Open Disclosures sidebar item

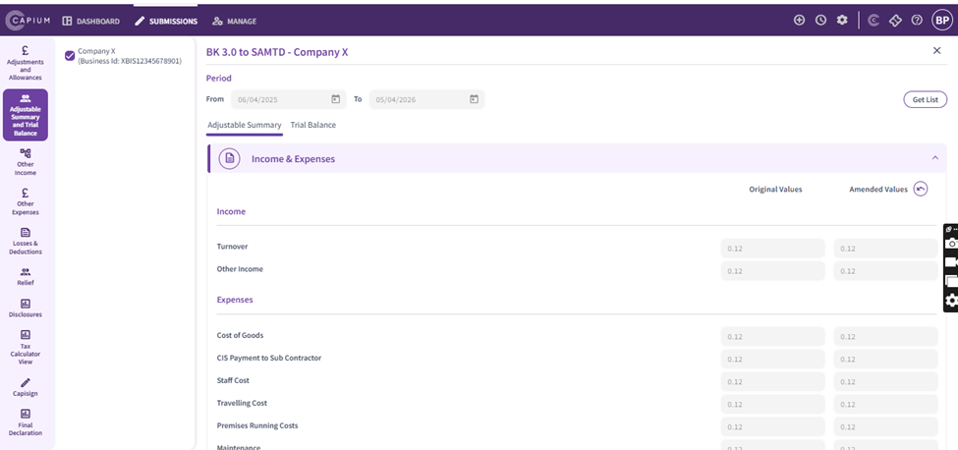[x=25, y=309]
